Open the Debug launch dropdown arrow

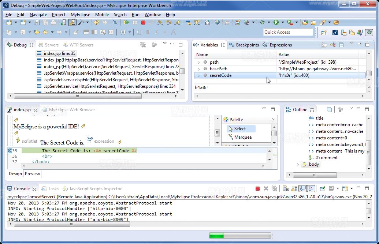[x=268, y=22]
